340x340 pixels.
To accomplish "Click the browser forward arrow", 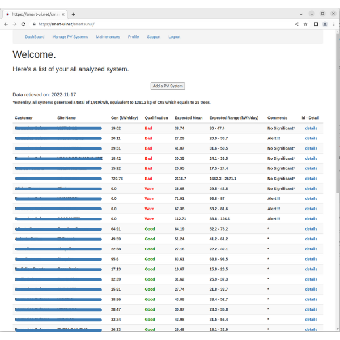I will coord(15,24).
